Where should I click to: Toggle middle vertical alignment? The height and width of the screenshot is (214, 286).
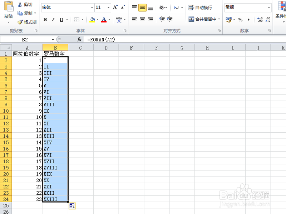[142, 7]
